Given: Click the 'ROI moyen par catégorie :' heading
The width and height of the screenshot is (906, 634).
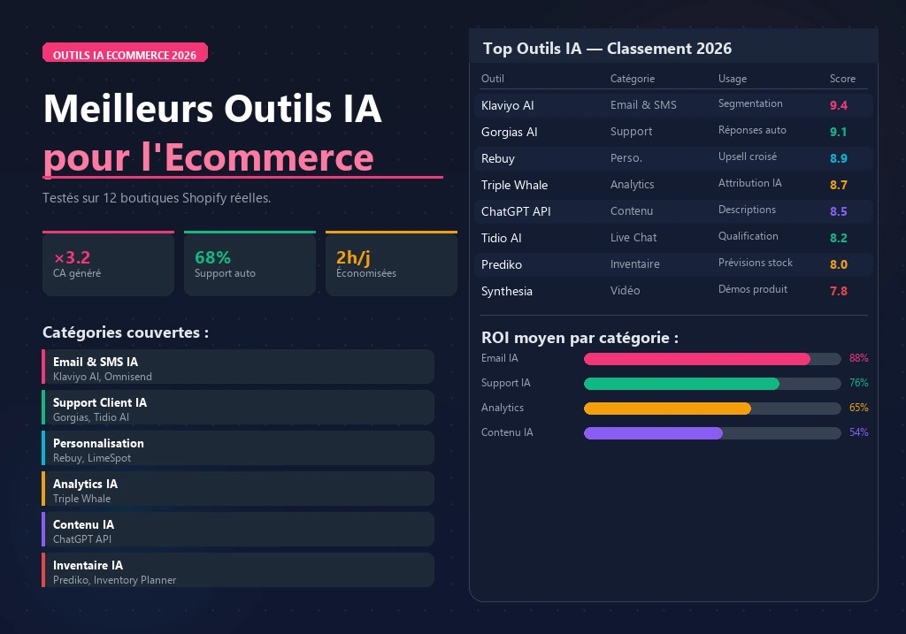Looking at the screenshot, I should 580,338.
